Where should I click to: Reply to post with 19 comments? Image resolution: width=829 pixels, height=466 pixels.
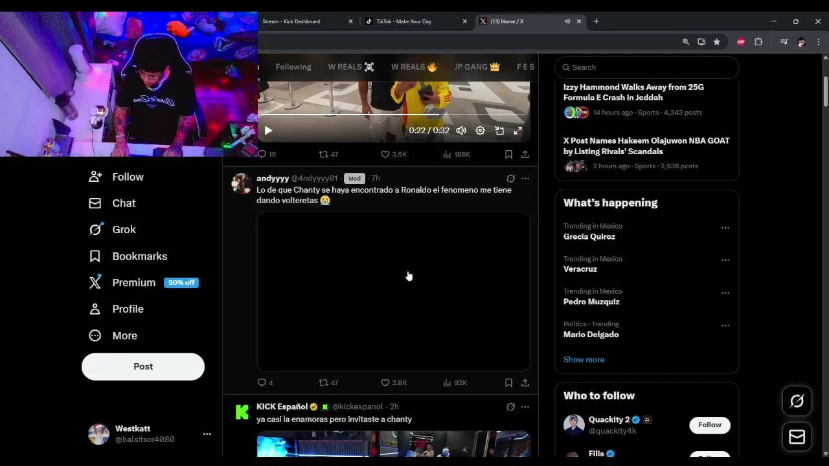tap(267, 154)
